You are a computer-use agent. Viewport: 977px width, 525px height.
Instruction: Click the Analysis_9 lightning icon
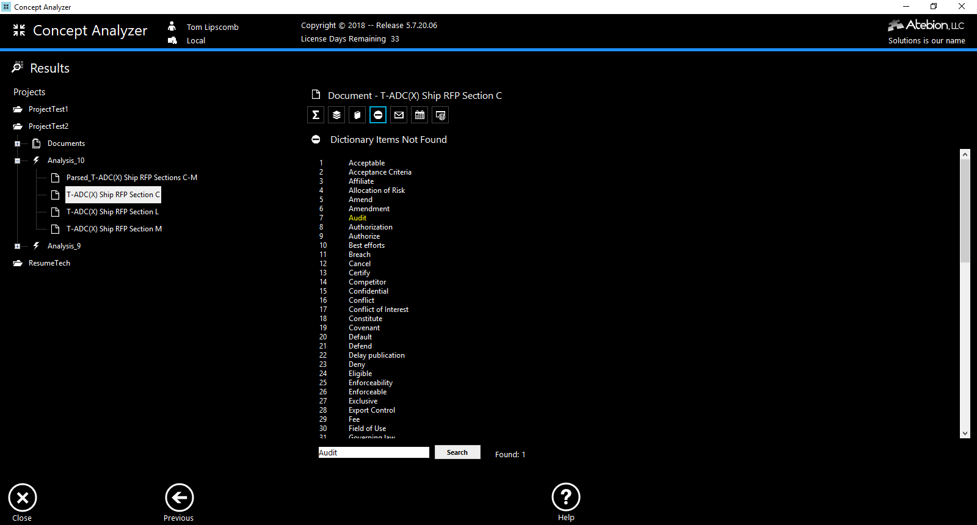click(x=36, y=245)
